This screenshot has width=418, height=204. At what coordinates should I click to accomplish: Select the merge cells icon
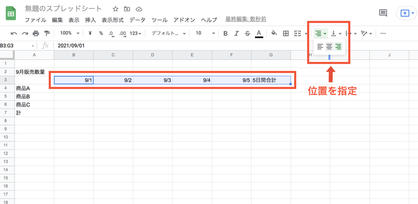pyautogui.click(x=297, y=33)
